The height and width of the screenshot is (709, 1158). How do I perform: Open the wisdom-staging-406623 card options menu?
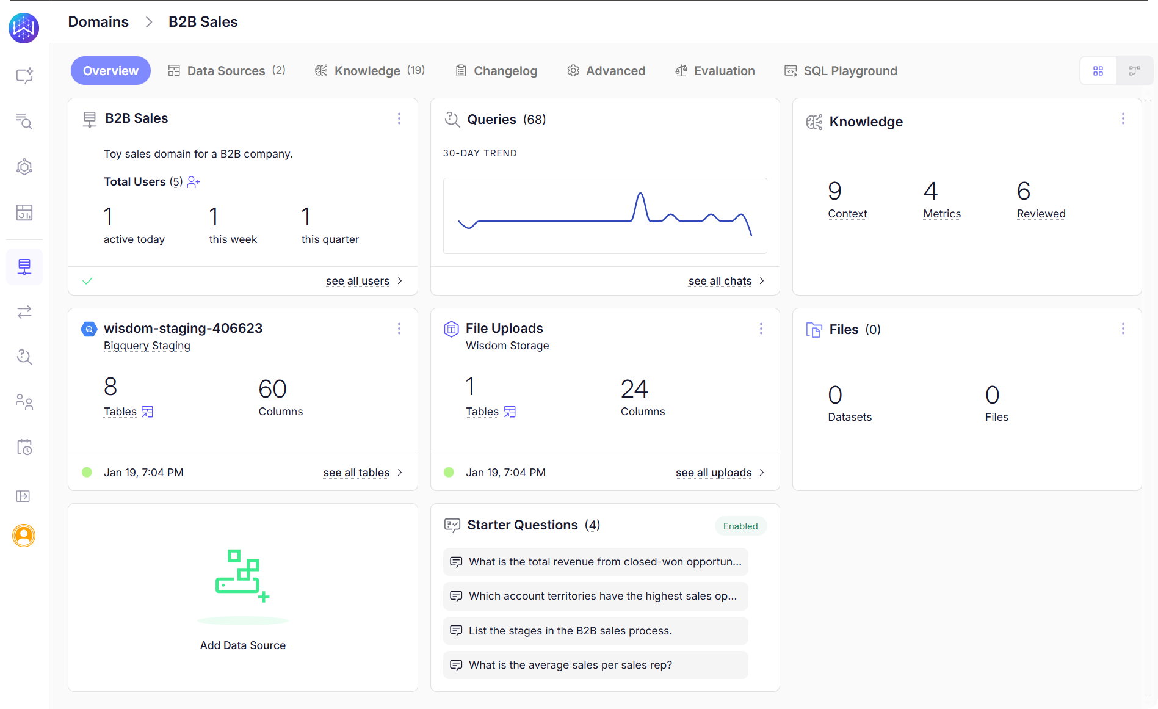point(399,329)
